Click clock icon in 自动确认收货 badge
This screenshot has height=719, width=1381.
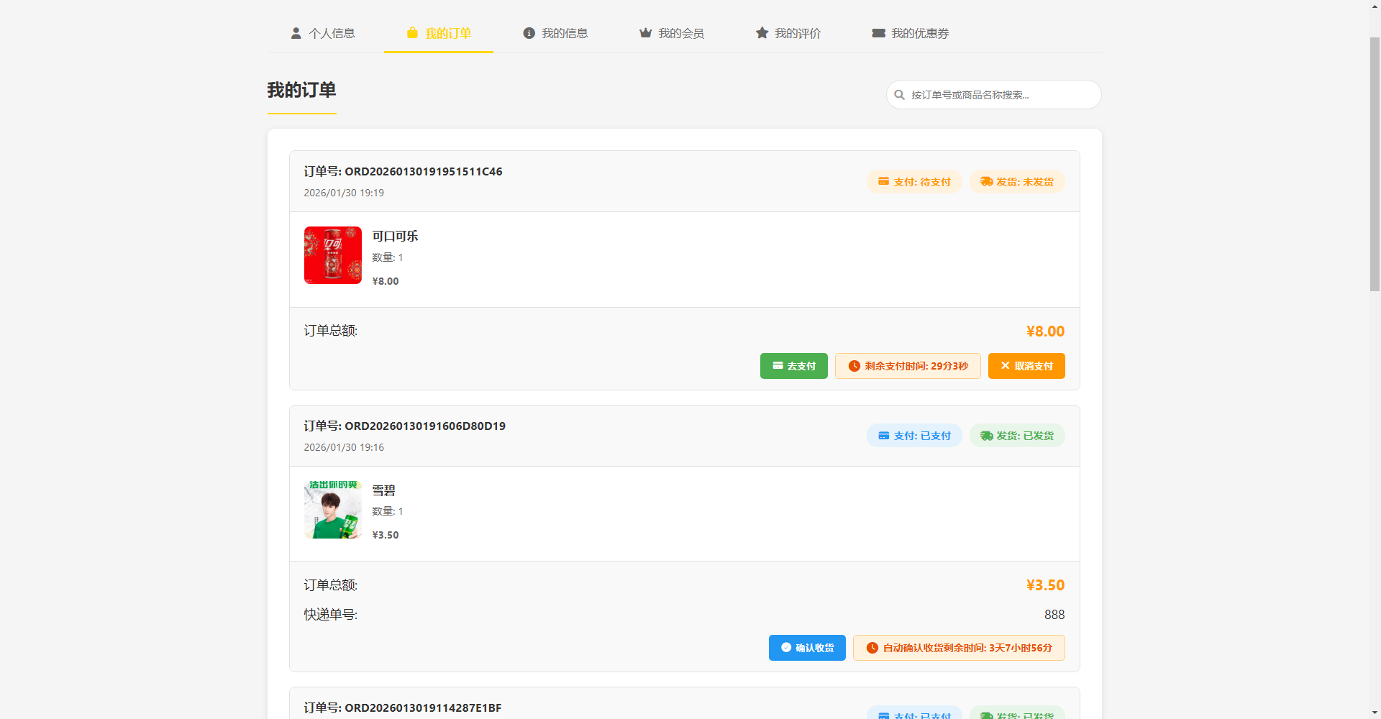tap(872, 648)
